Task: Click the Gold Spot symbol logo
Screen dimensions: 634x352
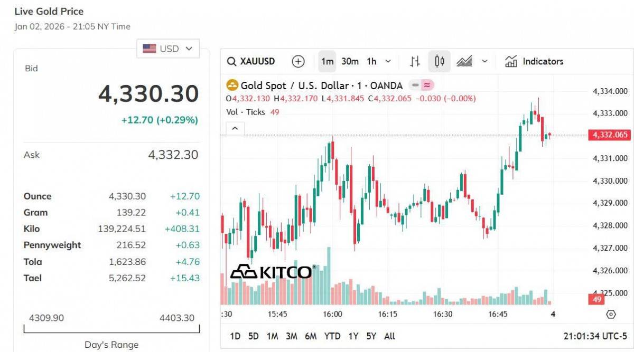Action: click(x=232, y=85)
